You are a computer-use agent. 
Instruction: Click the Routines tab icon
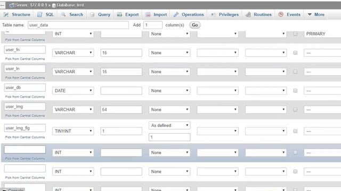248,14
